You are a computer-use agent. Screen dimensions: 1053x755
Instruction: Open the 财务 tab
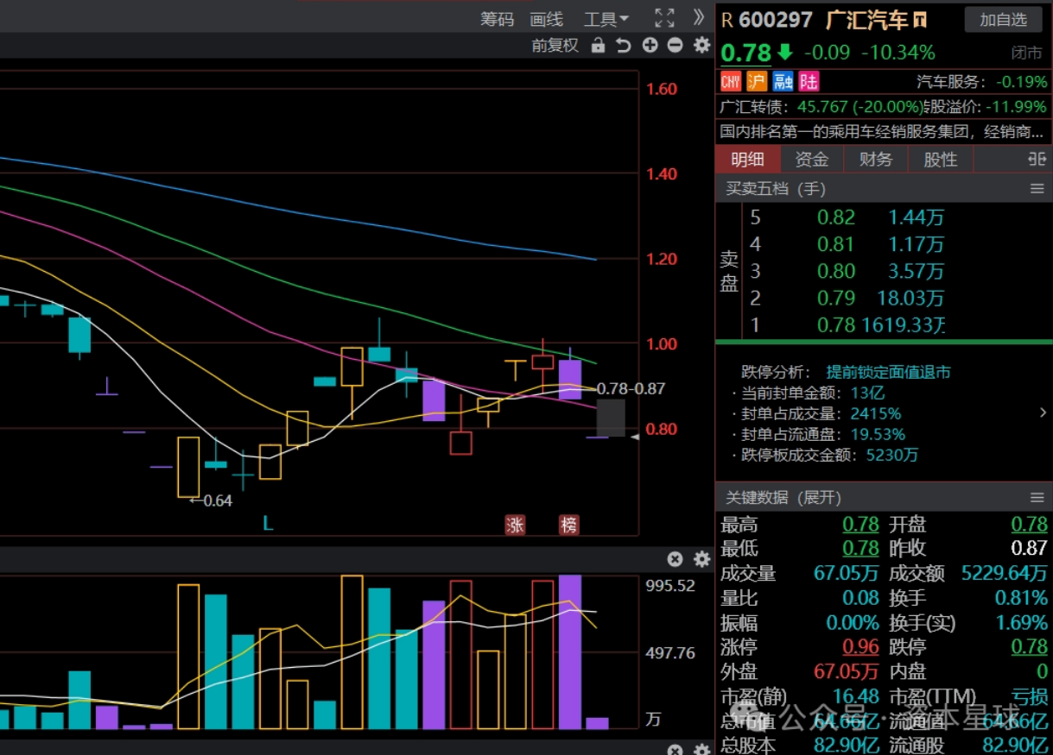[x=876, y=159]
